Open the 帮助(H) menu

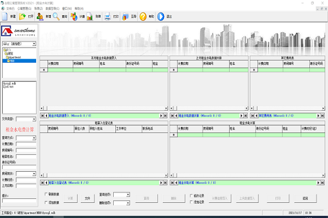coord(79,8)
